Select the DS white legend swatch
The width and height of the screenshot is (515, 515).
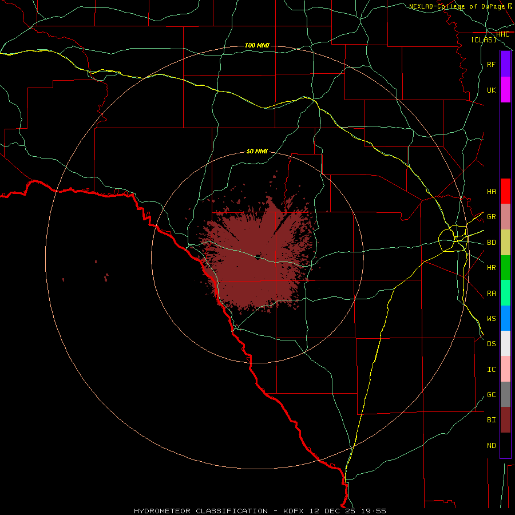[x=505, y=343]
